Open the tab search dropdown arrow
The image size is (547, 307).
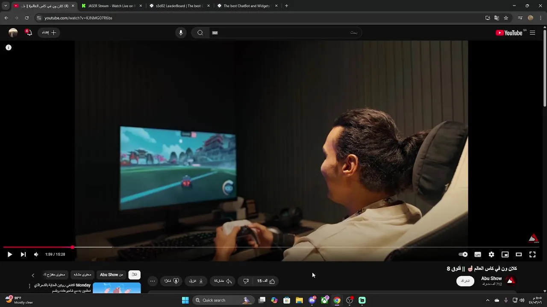(x=6, y=6)
